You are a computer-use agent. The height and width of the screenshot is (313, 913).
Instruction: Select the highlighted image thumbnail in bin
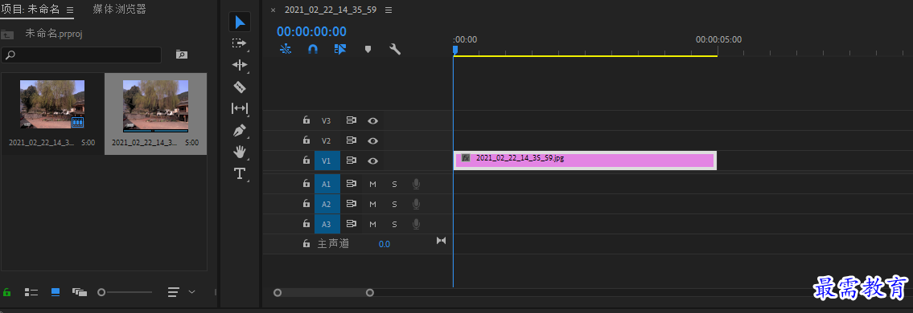tap(155, 106)
